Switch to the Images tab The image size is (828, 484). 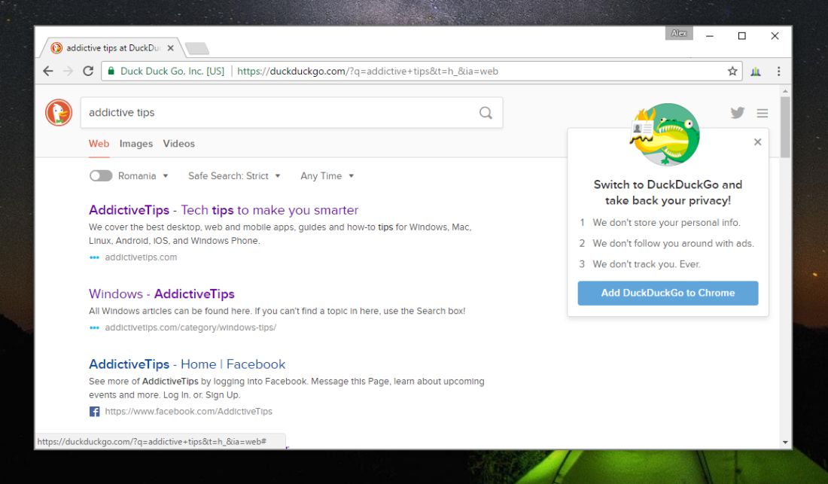(135, 144)
